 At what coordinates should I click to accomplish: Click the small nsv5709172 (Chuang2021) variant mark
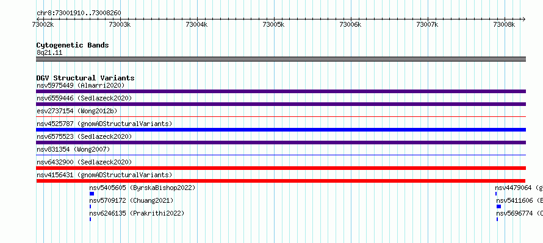pyautogui.click(x=90, y=206)
